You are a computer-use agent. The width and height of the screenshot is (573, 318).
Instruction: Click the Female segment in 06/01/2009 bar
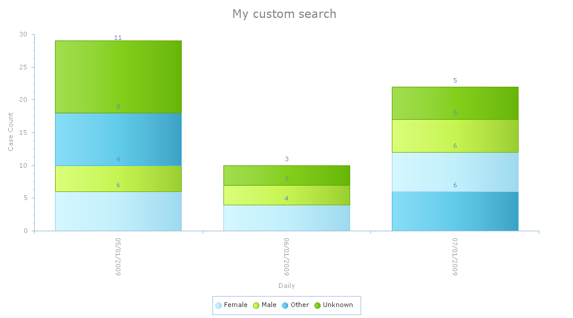point(286,218)
